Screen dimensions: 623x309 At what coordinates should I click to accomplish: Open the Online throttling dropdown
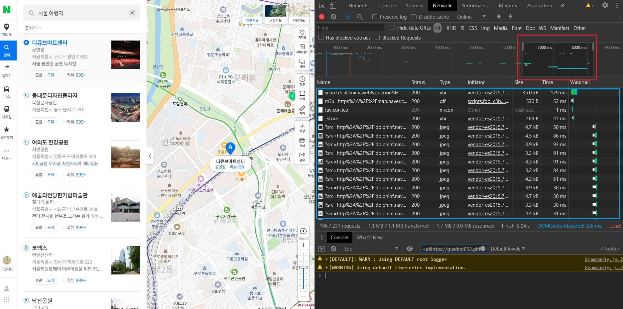(x=471, y=17)
